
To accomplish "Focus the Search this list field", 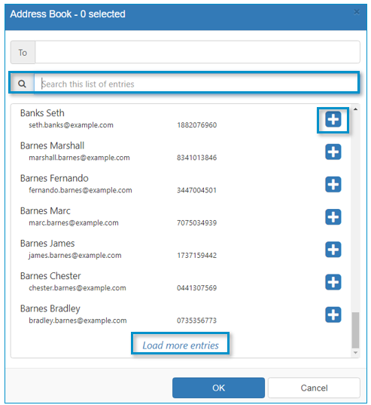I will tap(196, 83).
